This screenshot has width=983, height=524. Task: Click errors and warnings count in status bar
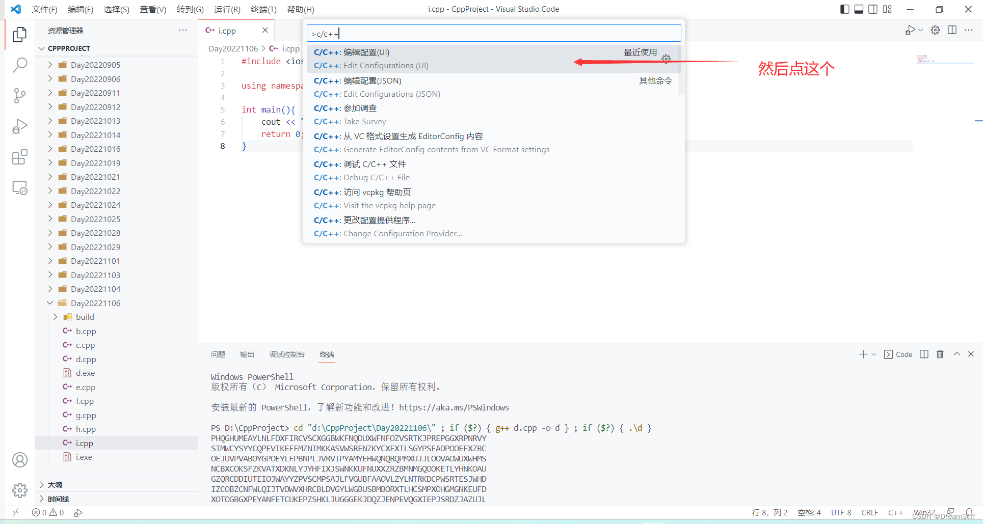click(48, 512)
